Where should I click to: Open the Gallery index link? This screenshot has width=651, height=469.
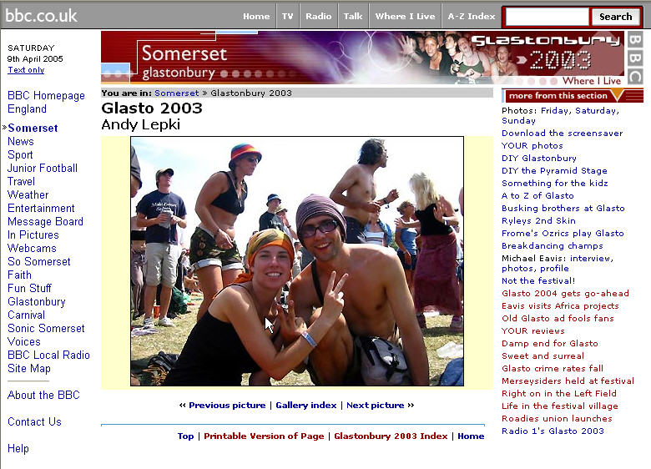(x=306, y=405)
